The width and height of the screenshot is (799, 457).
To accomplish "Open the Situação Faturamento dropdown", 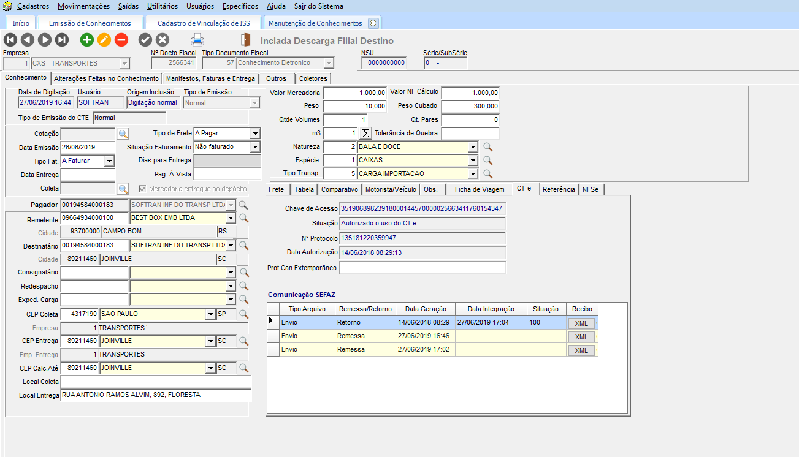I will pyautogui.click(x=255, y=147).
